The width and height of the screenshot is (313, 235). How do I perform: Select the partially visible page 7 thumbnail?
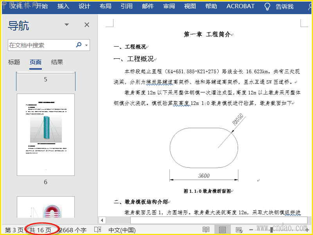46,207
